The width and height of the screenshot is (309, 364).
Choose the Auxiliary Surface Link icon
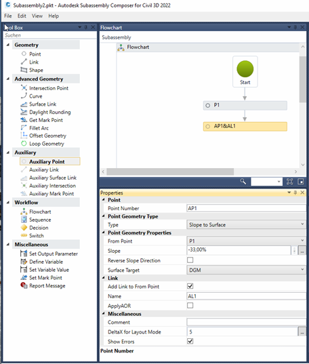point(24,178)
